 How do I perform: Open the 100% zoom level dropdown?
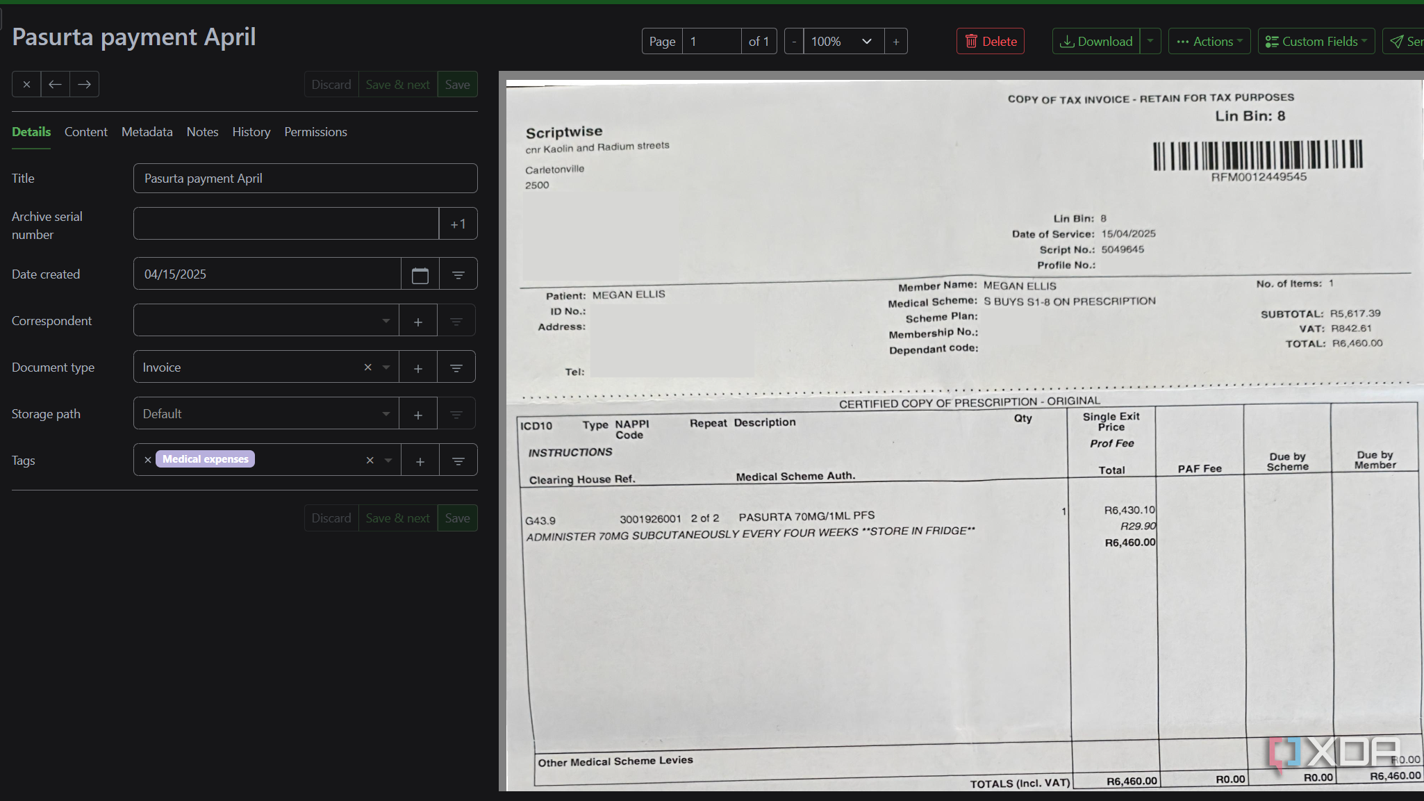(x=844, y=42)
